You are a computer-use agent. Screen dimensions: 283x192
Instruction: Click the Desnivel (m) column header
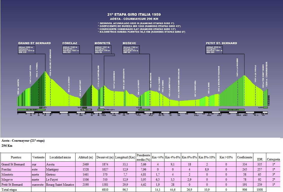105,157
